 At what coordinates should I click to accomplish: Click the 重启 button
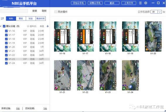112,3
